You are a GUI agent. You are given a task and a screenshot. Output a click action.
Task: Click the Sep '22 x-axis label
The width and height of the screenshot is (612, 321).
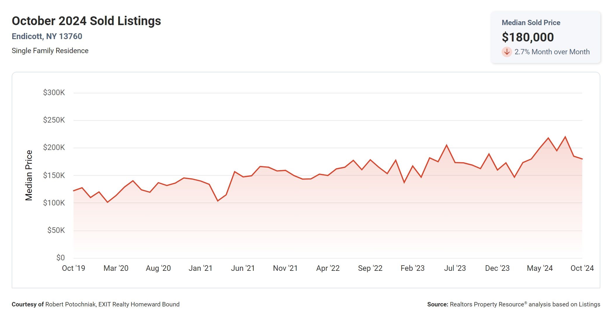click(x=370, y=268)
